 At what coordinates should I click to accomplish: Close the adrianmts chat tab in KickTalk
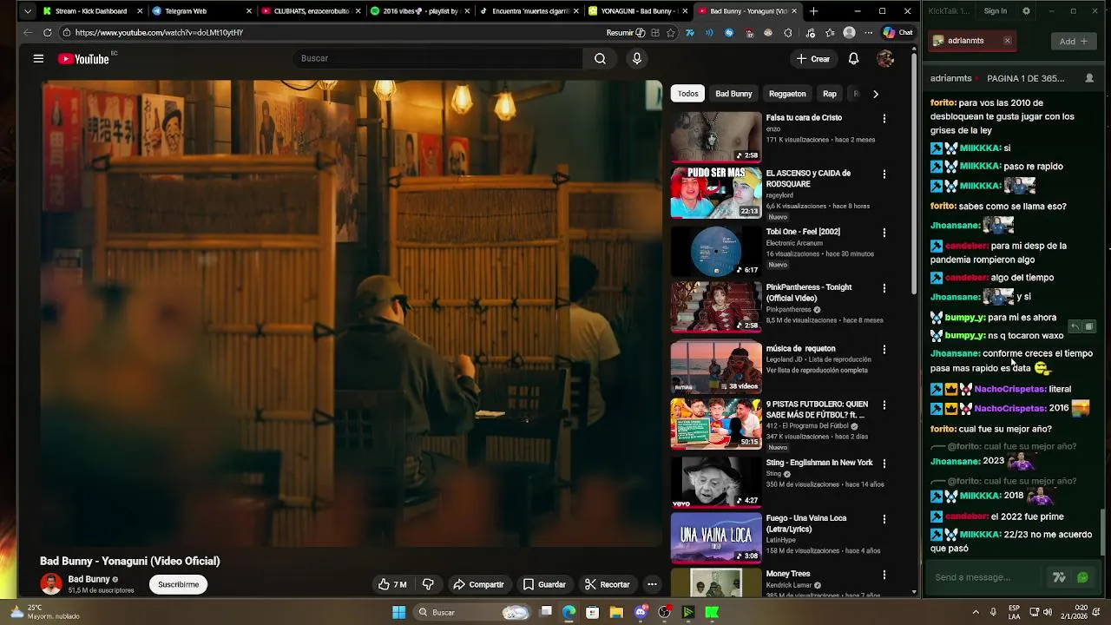point(1007,41)
